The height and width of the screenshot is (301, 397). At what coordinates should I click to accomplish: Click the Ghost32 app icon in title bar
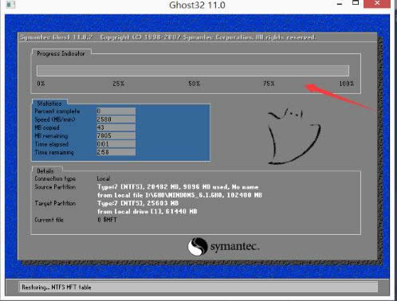coord(10,4)
